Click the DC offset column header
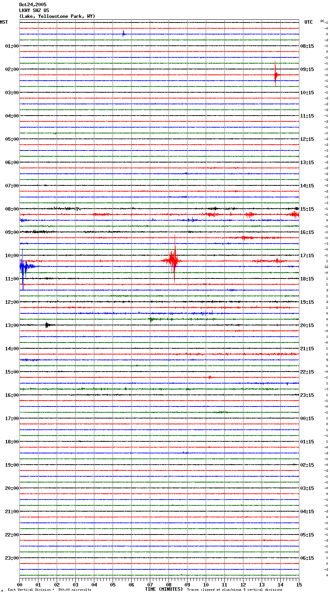Screen dimensions: 330x595 click(x=322, y=21)
